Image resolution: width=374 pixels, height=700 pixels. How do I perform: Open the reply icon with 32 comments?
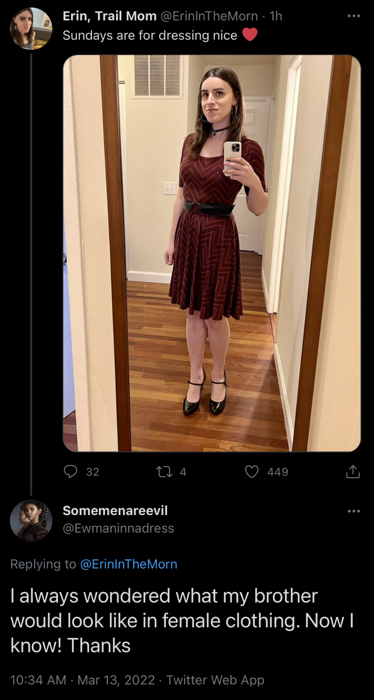[70, 472]
